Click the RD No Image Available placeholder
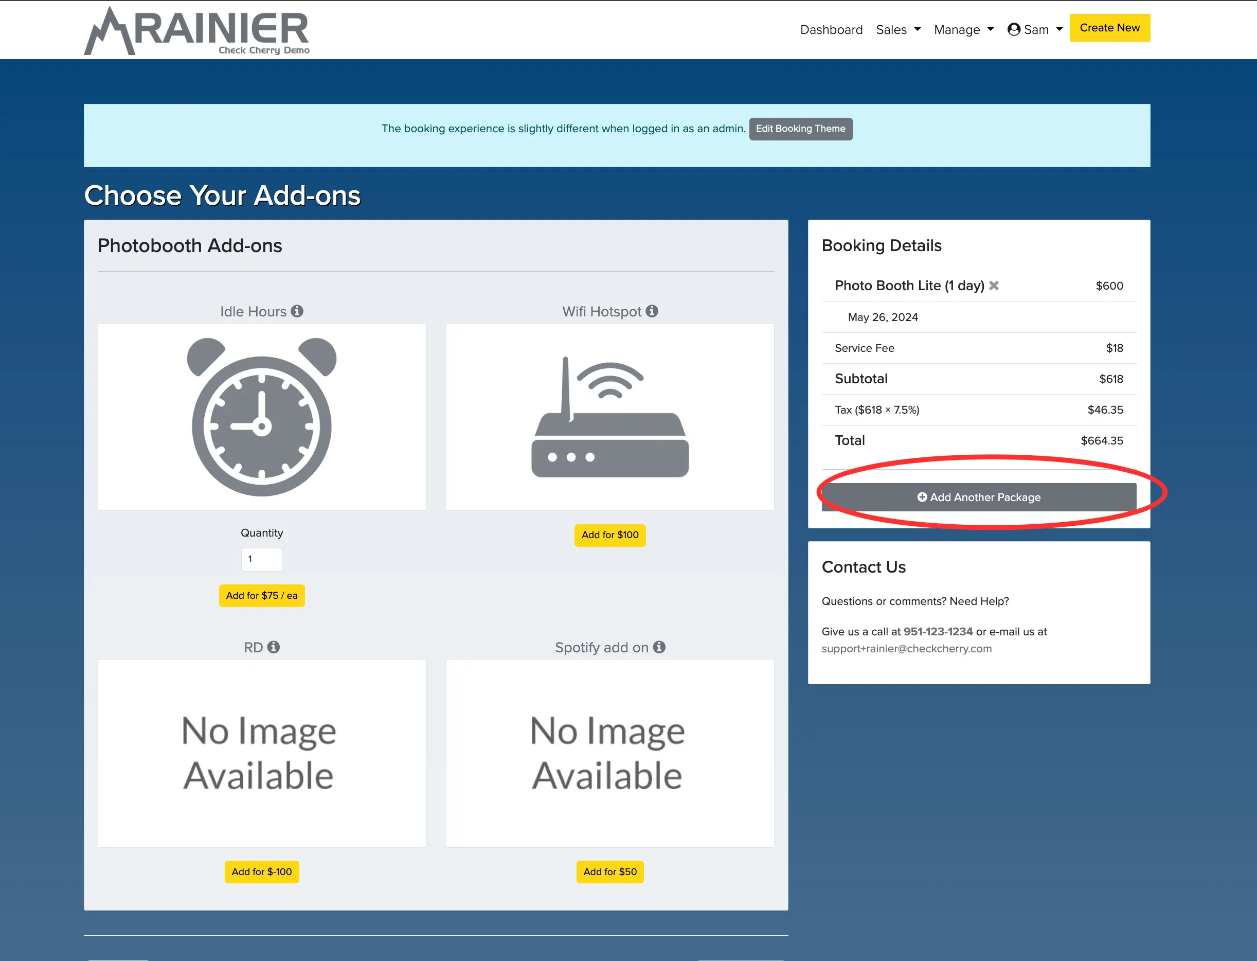Image resolution: width=1257 pixels, height=961 pixels. tap(262, 753)
